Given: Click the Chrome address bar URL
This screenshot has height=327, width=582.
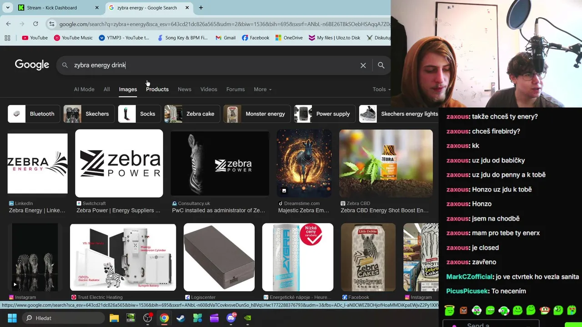Looking at the screenshot, I should [x=225, y=24].
